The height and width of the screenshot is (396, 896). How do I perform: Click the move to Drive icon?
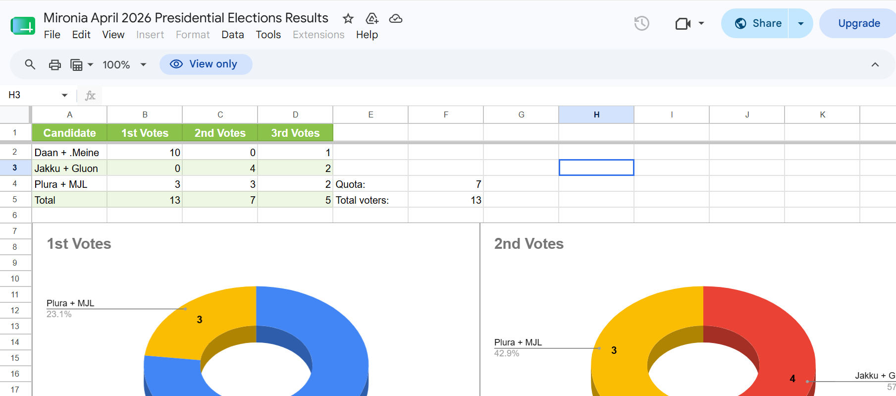(372, 19)
